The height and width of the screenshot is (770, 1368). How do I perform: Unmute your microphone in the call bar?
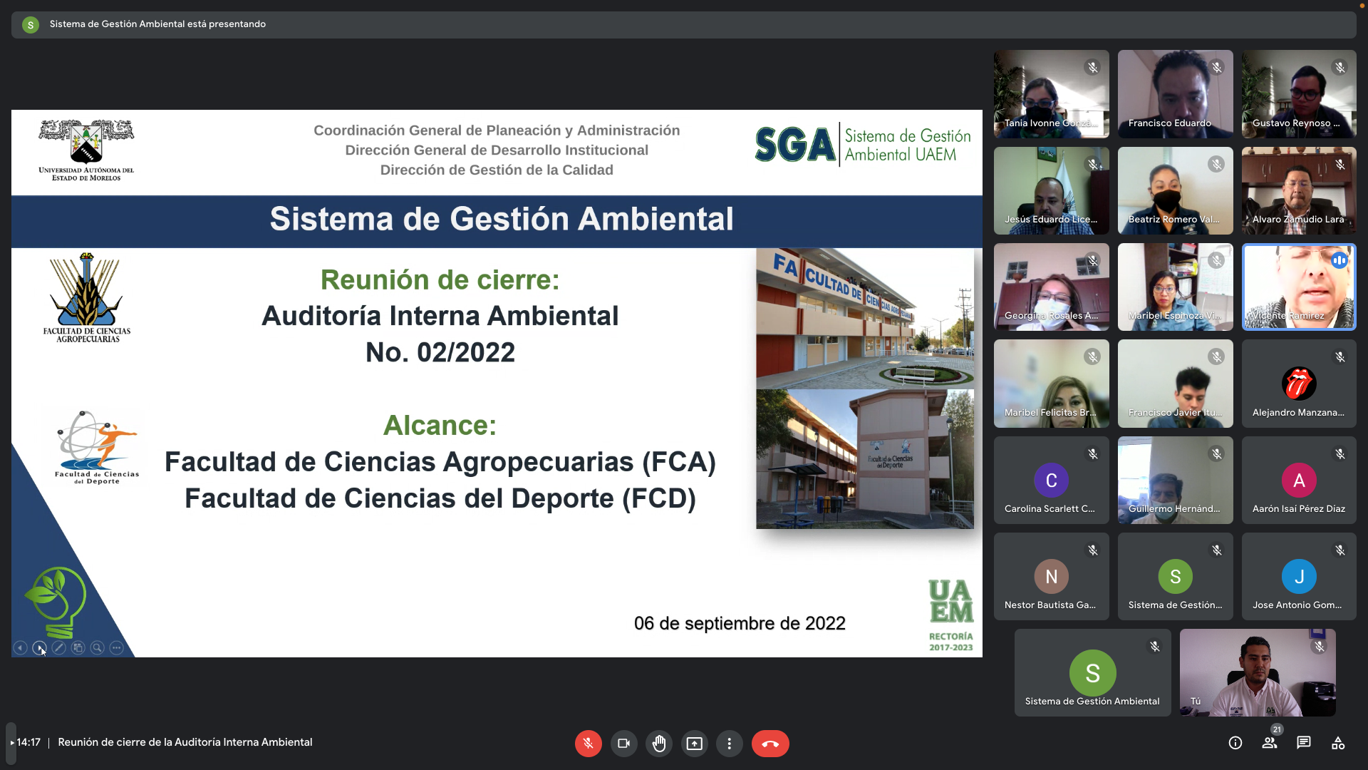point(588,744)
